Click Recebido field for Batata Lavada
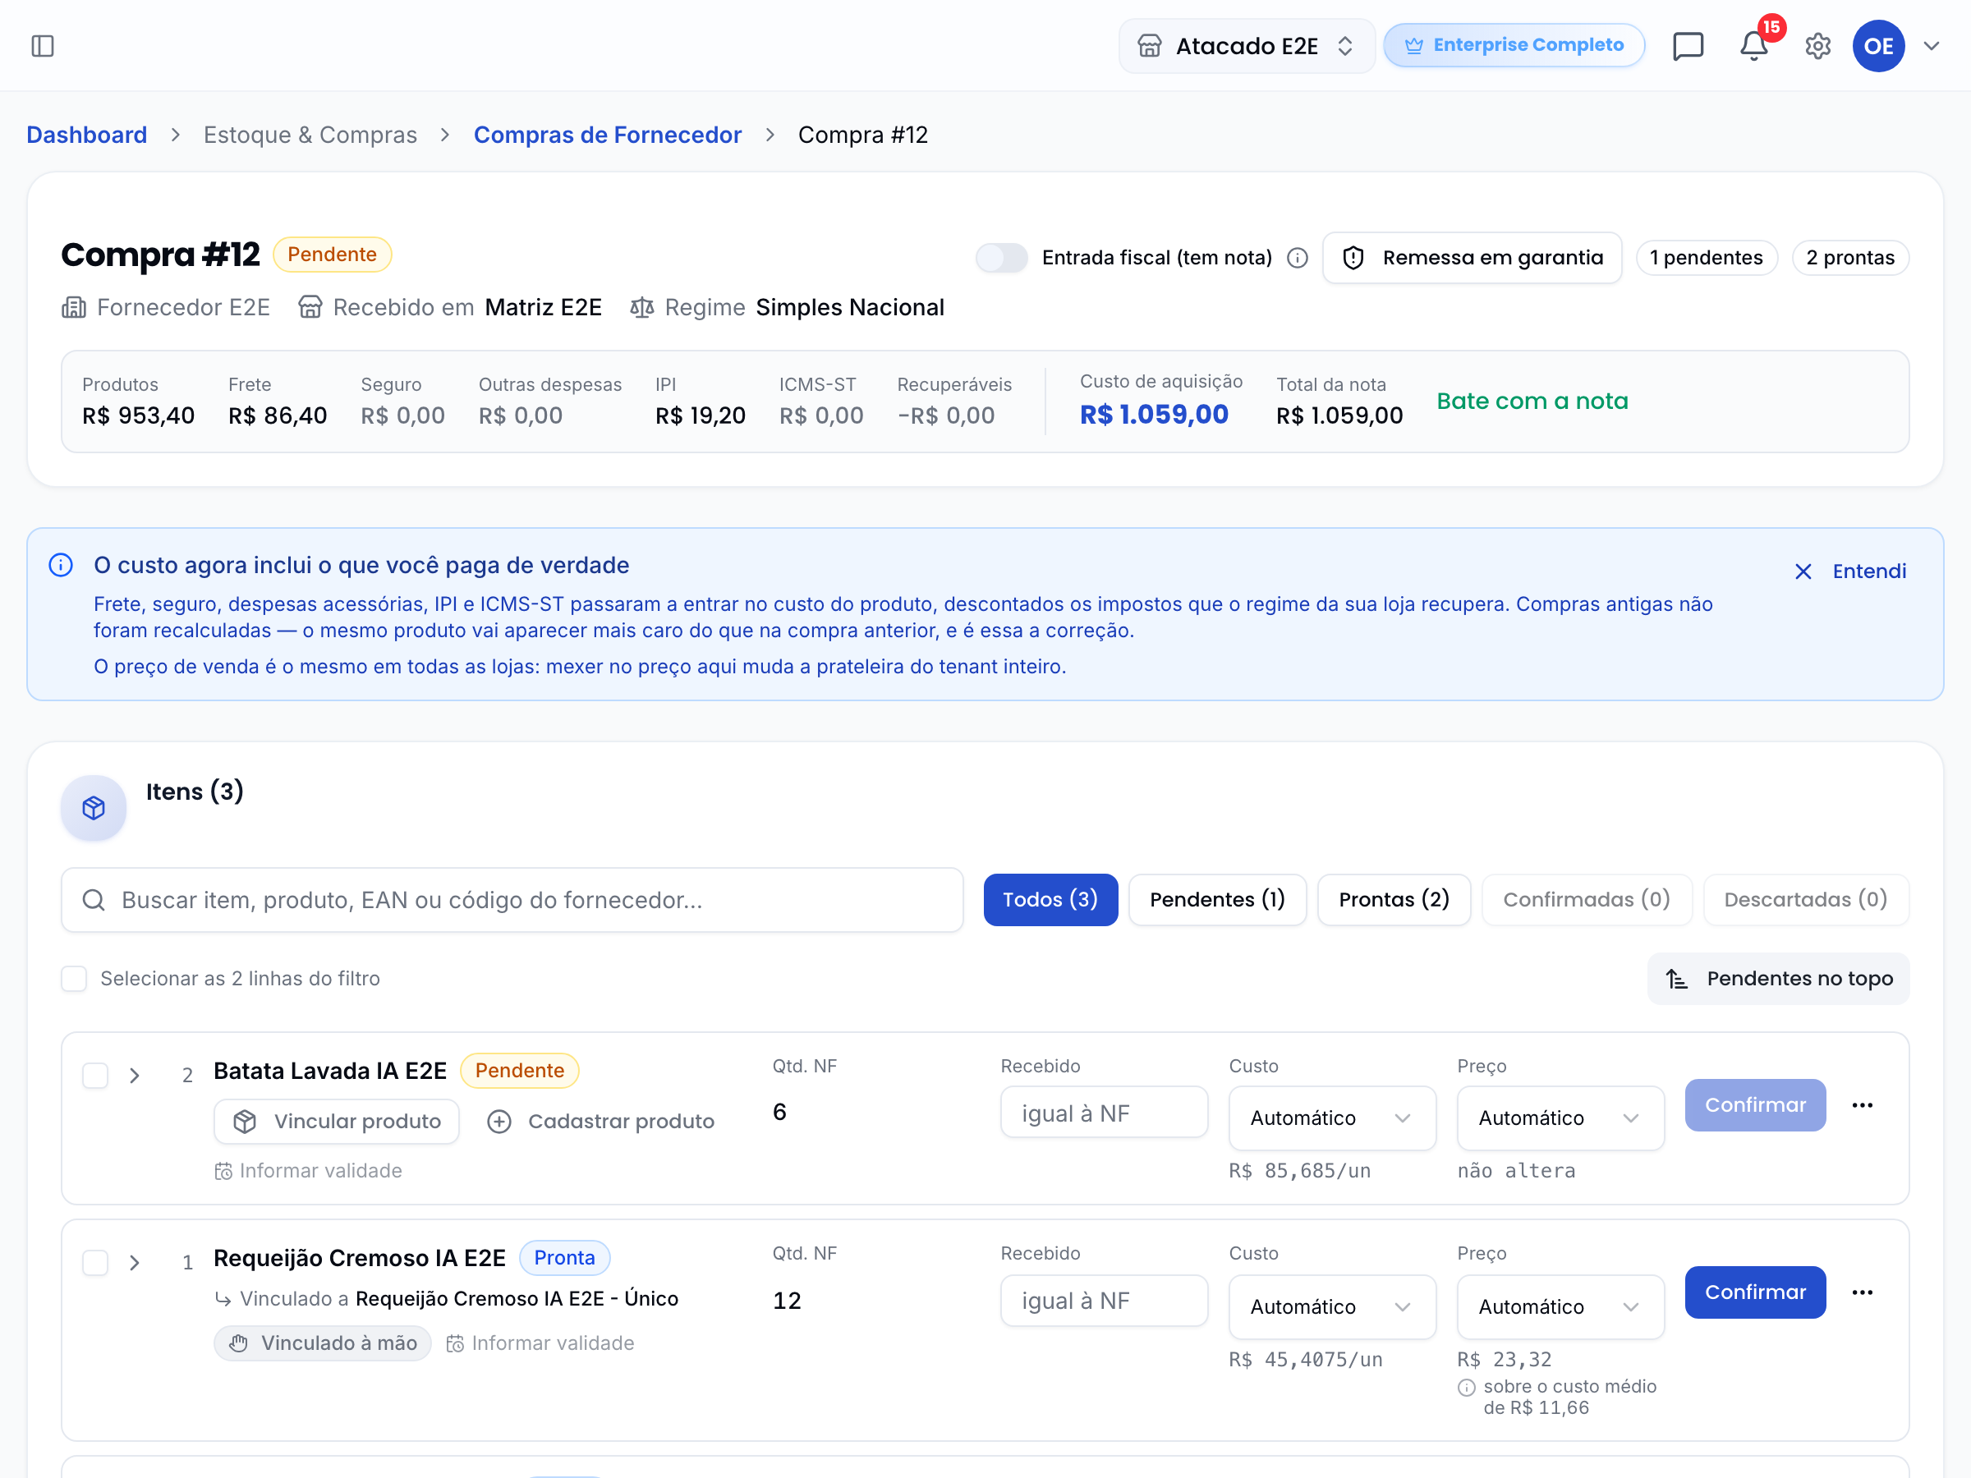 [x=1104, y=1113]
